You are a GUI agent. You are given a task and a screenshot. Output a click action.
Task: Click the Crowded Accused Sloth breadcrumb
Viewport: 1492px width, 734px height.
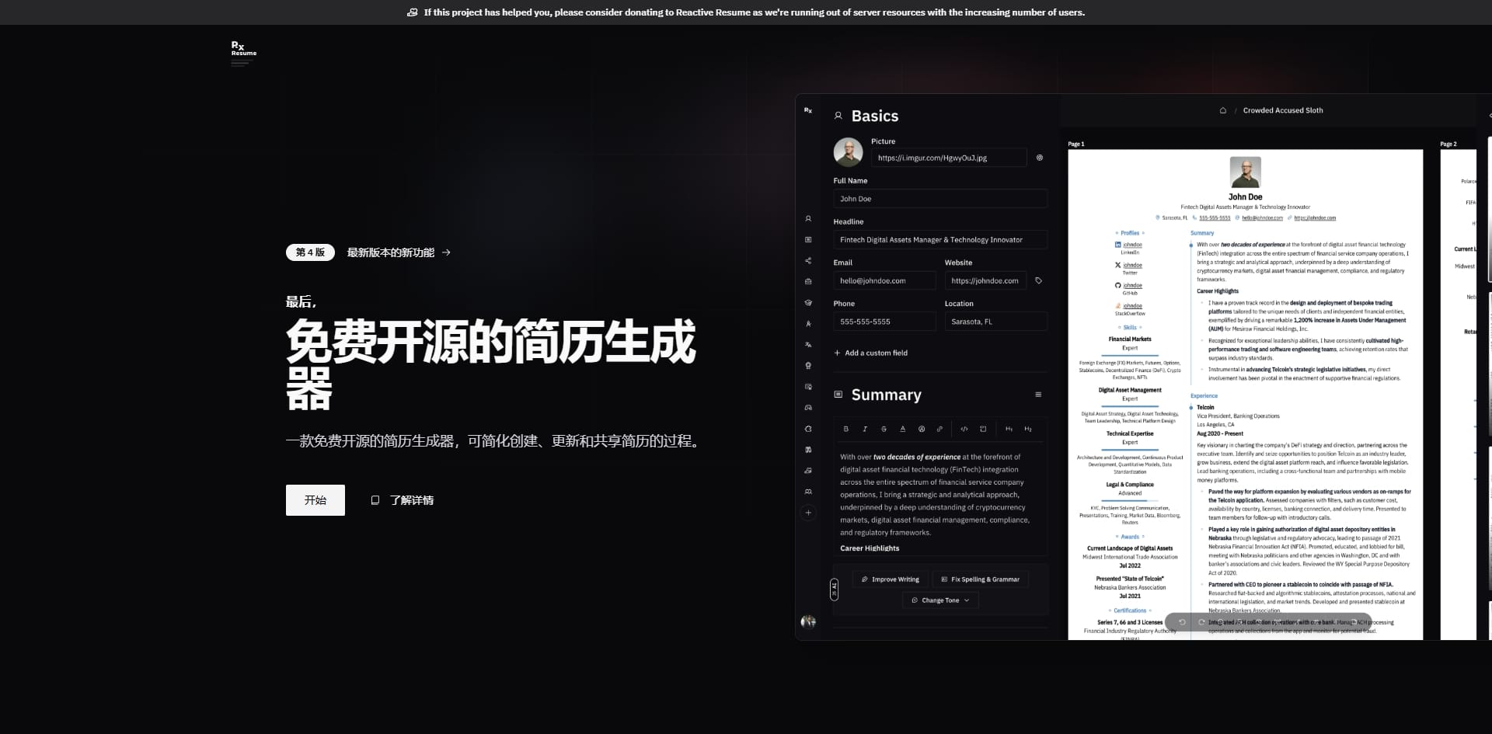[x=1282, y=110]
